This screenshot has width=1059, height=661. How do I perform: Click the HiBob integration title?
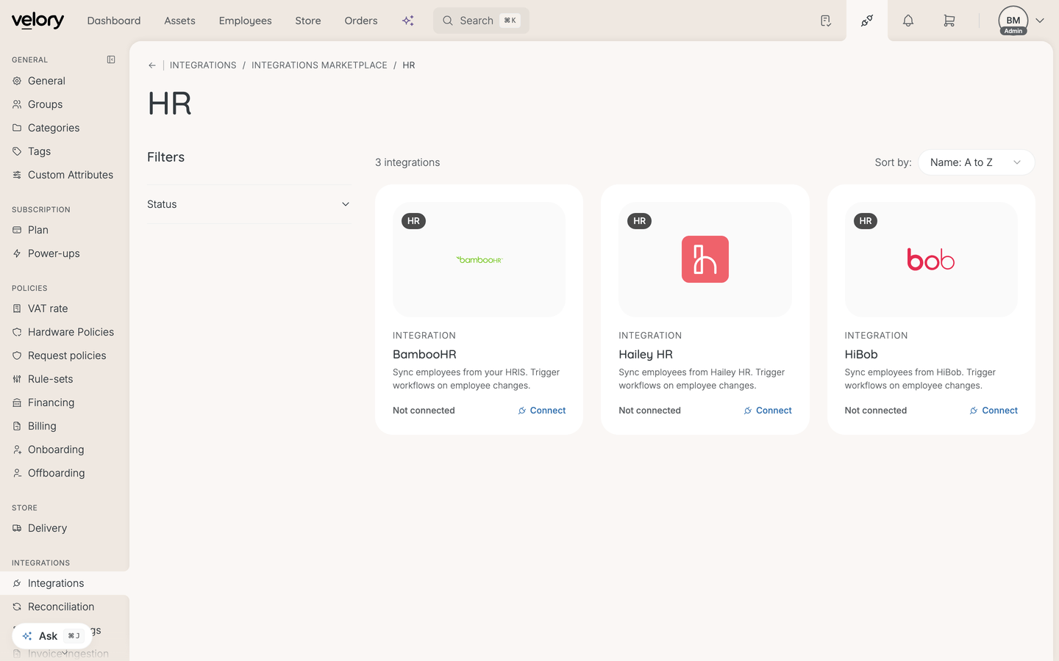[x=861, y=354]
